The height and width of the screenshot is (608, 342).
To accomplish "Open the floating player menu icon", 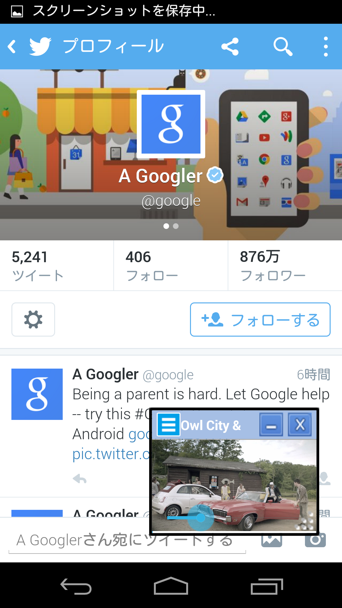I will point(168,425).
